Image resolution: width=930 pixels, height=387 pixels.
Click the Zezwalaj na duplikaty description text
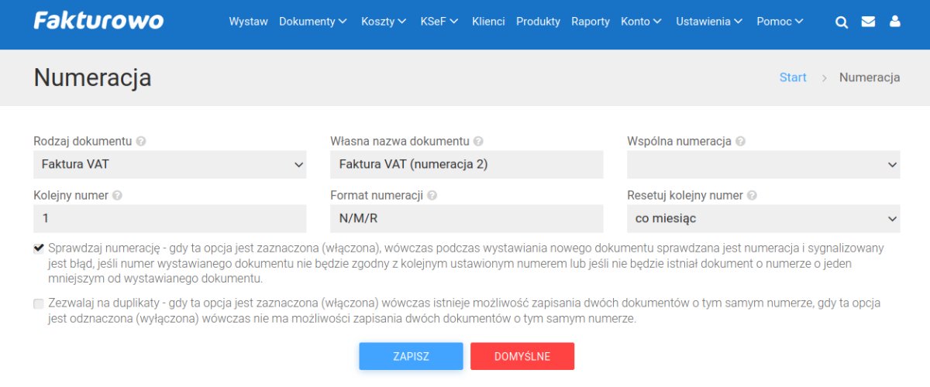[x=464, y=310]
